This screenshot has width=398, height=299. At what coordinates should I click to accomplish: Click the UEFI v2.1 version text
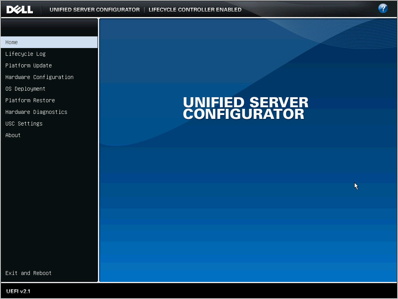pos(18,291)
